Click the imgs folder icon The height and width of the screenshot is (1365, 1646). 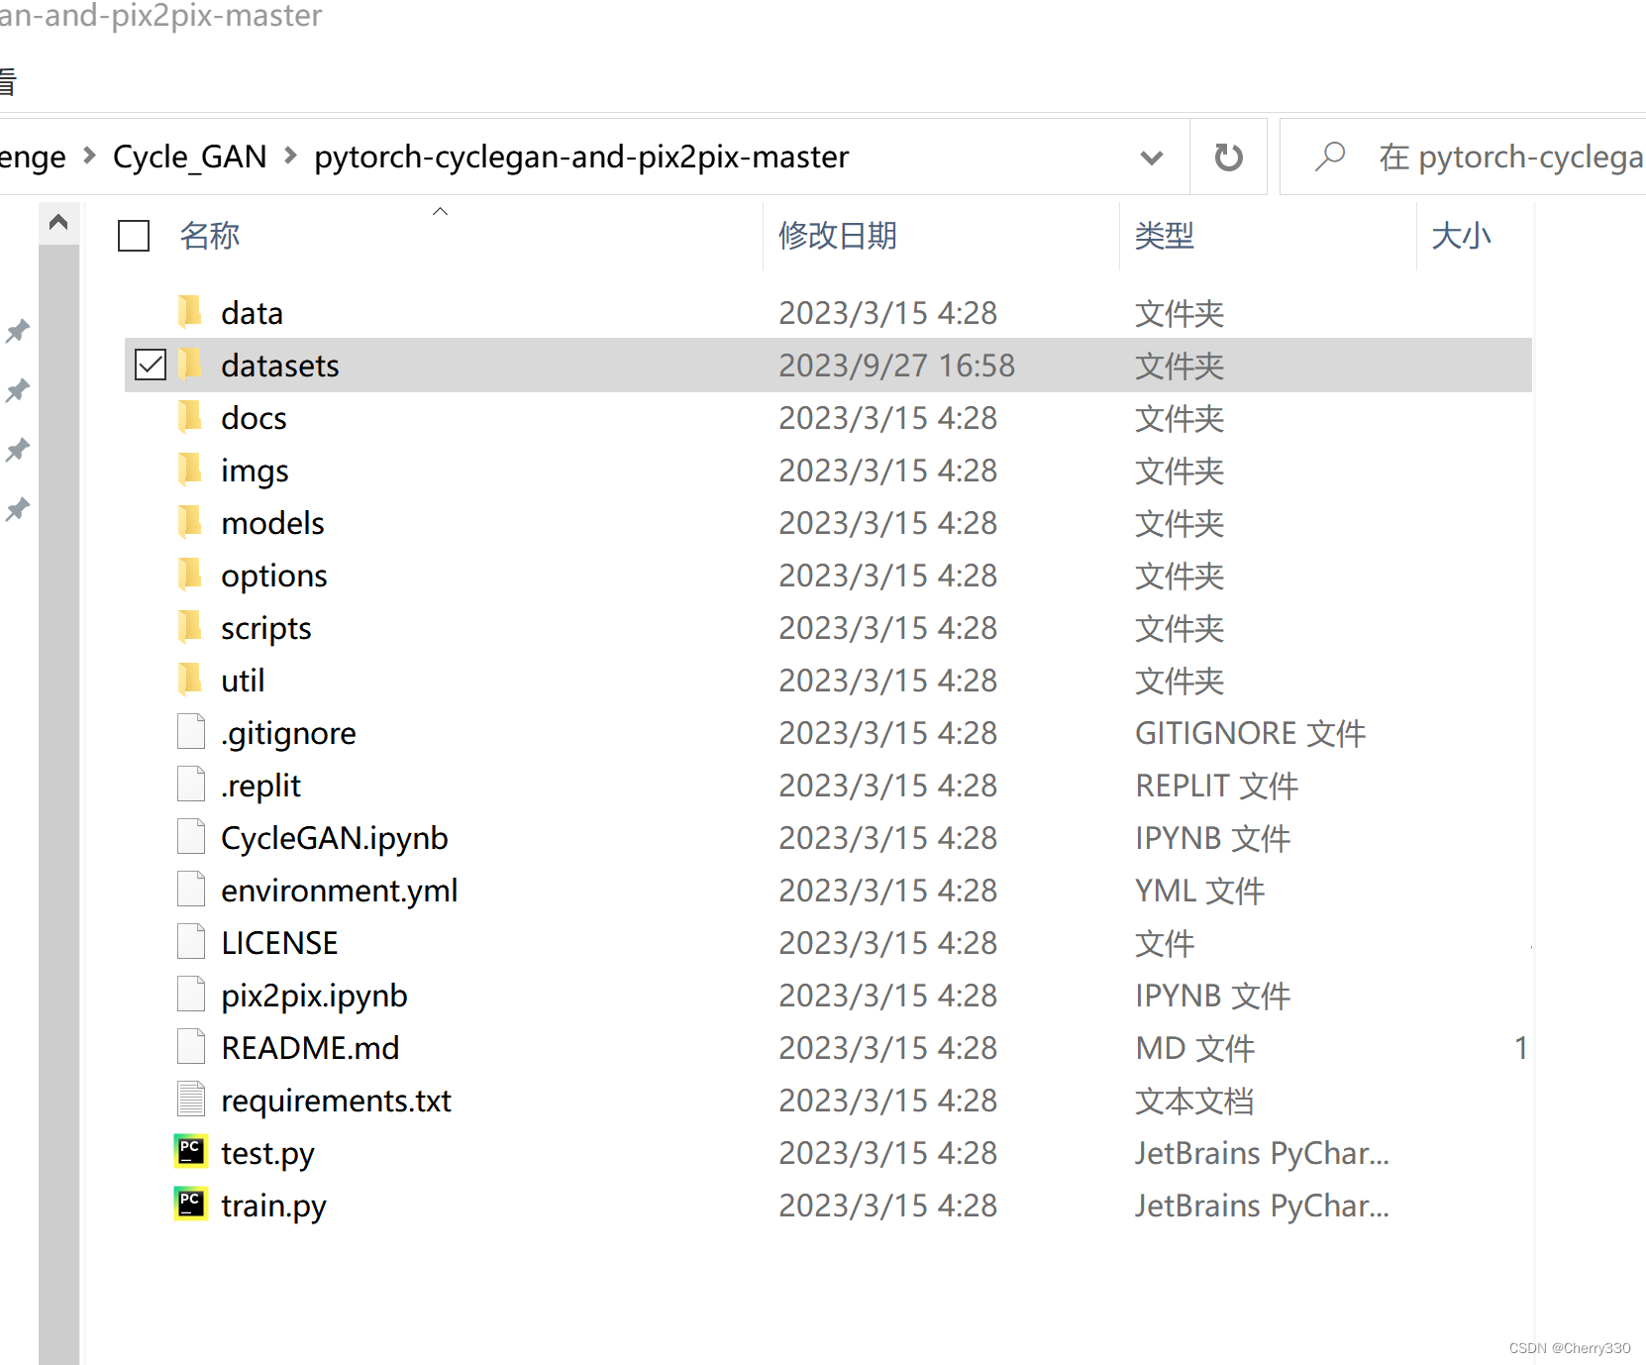click(190, 470)
